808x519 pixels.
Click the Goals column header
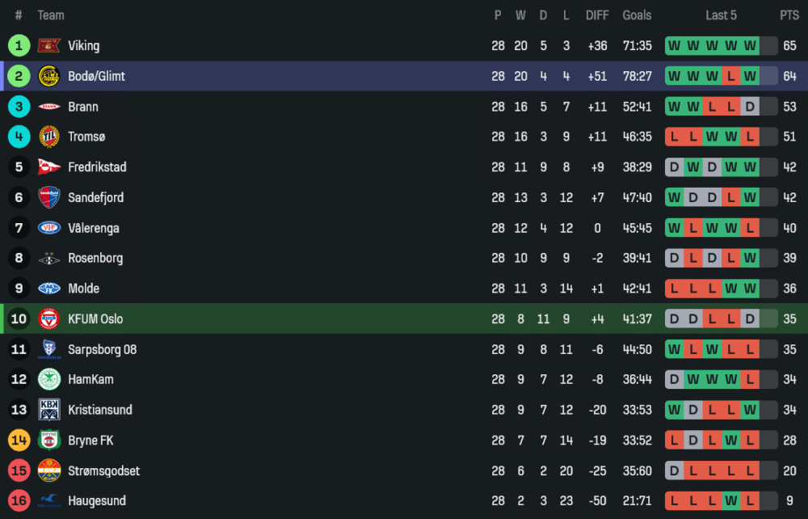(x=637, y=15)
